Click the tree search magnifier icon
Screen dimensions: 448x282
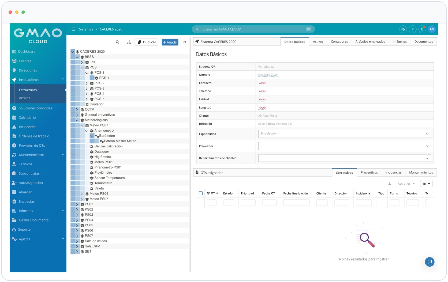(117, 42)
